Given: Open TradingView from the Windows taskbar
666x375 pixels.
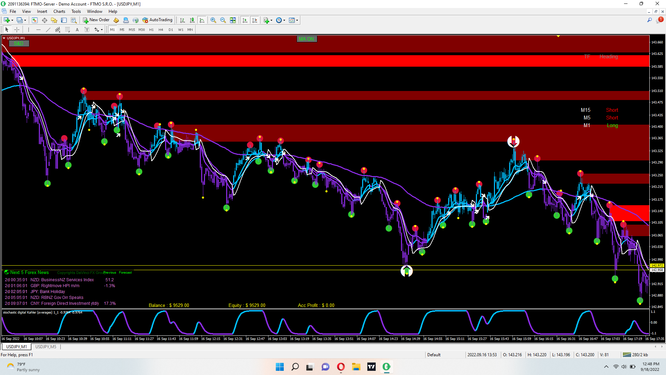Looking at the screenshot, I should pyautogui.click(x=372, y=367).
